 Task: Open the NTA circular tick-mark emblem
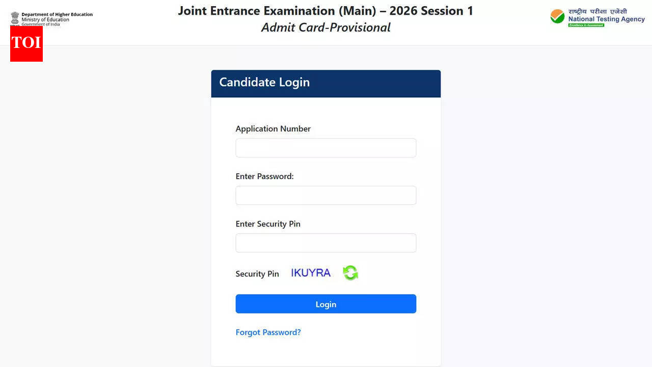(x=556, y=17)
